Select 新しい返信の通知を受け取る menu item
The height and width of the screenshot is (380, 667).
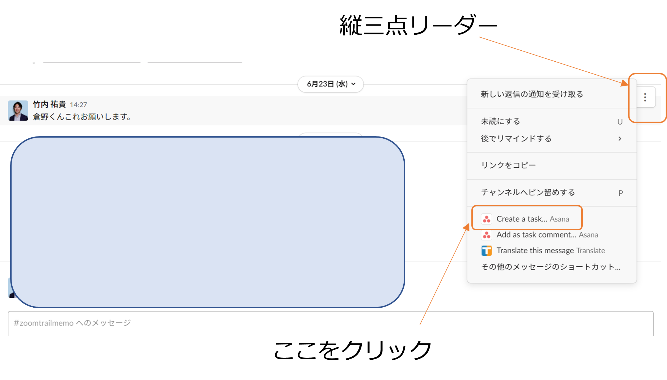(552, 94)
